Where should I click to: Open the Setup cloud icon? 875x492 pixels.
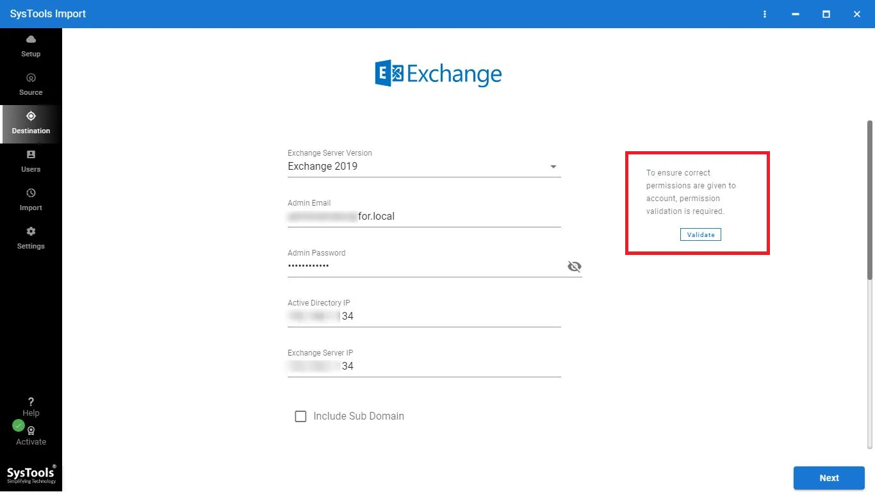(31, 40)
